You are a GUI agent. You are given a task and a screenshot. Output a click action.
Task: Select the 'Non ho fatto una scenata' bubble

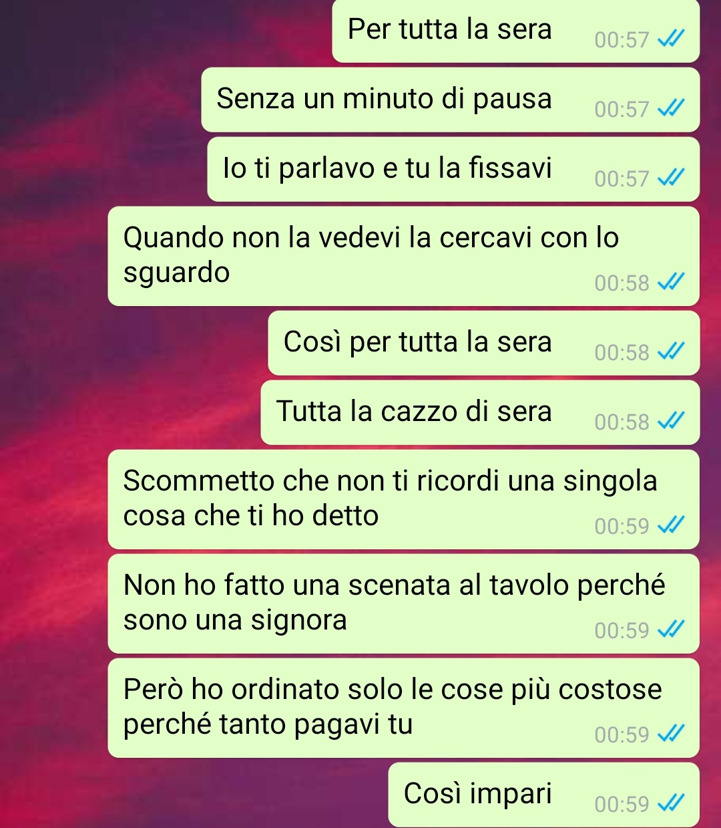[404, 603]
